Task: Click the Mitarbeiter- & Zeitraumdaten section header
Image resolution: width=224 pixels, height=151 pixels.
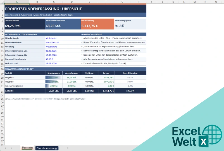Action: click(x=42, y=34)
